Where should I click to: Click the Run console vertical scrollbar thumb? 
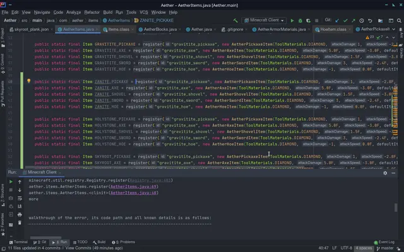[x=396, y=207]
